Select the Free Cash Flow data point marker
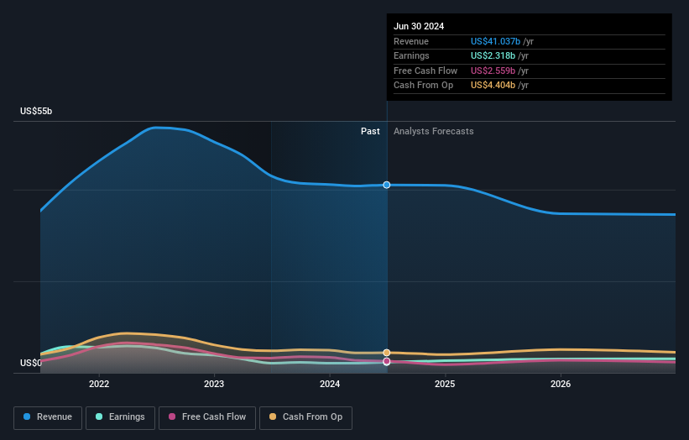689x440 pixels. (387, 361)
